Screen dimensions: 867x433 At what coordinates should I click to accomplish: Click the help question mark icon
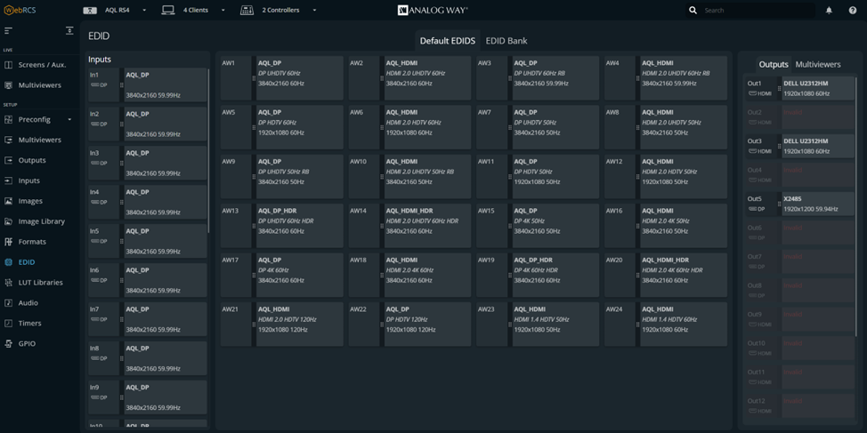pos(852,11)
